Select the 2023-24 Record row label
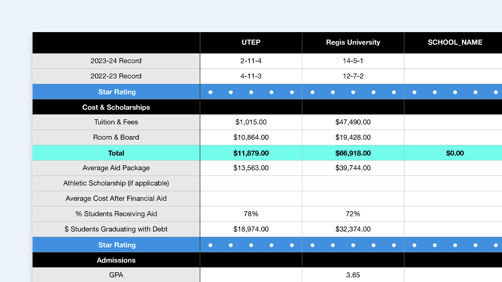Viewport: 502px width, 282px height. point(116,61)
